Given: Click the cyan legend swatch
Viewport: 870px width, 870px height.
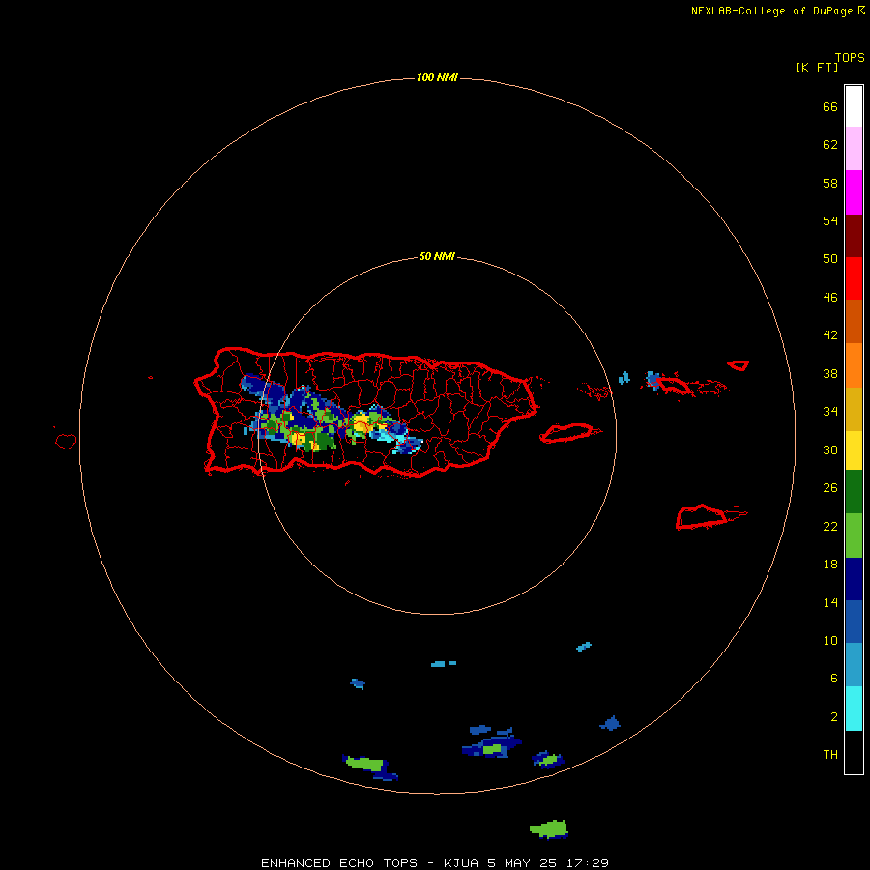Looking at the screenshot, I should tap(854, 709).
